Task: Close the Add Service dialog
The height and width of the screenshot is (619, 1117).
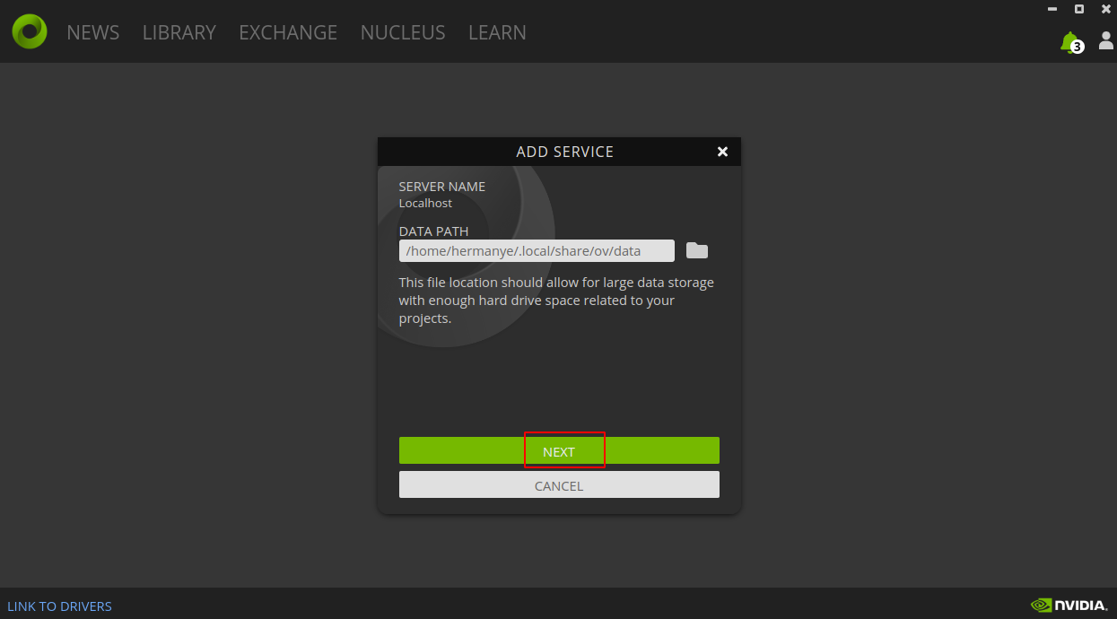Action: click(x=722, y=152)
